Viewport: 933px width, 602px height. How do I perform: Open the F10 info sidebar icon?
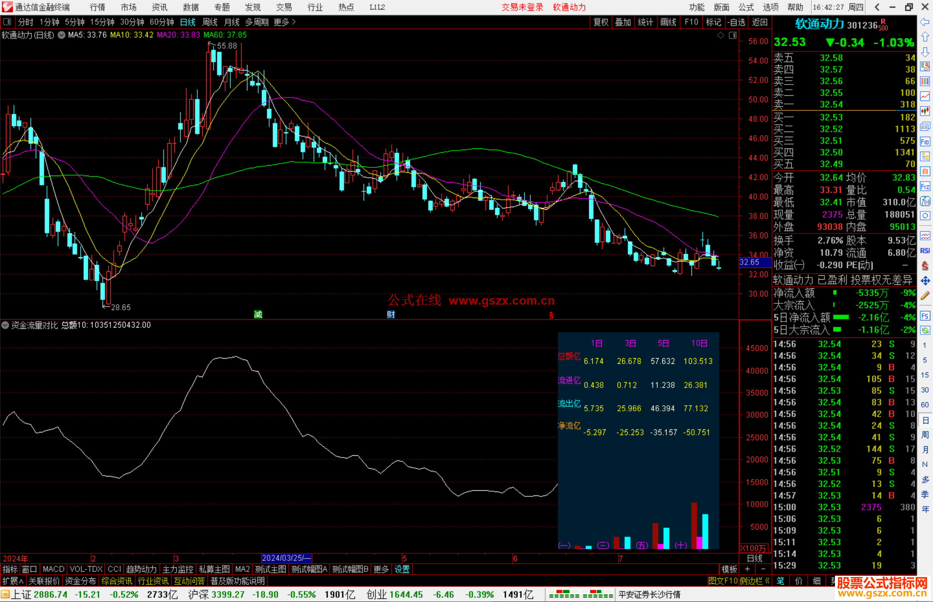click(x=925, y=142)
